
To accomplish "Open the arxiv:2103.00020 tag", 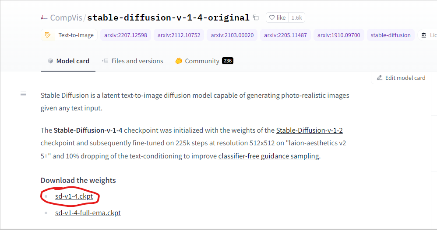I will 232,35.
